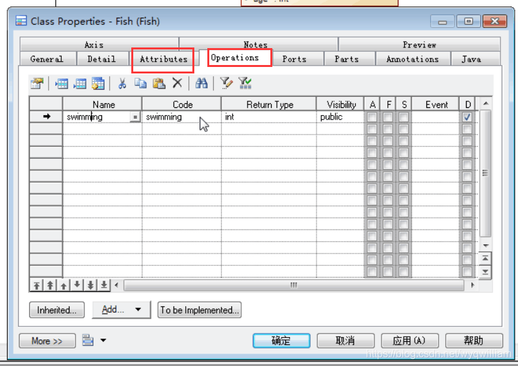This screenshot has width=518, height=366.
Task: Toggle the S checkbox in second row
Action: tap(404, 129)
